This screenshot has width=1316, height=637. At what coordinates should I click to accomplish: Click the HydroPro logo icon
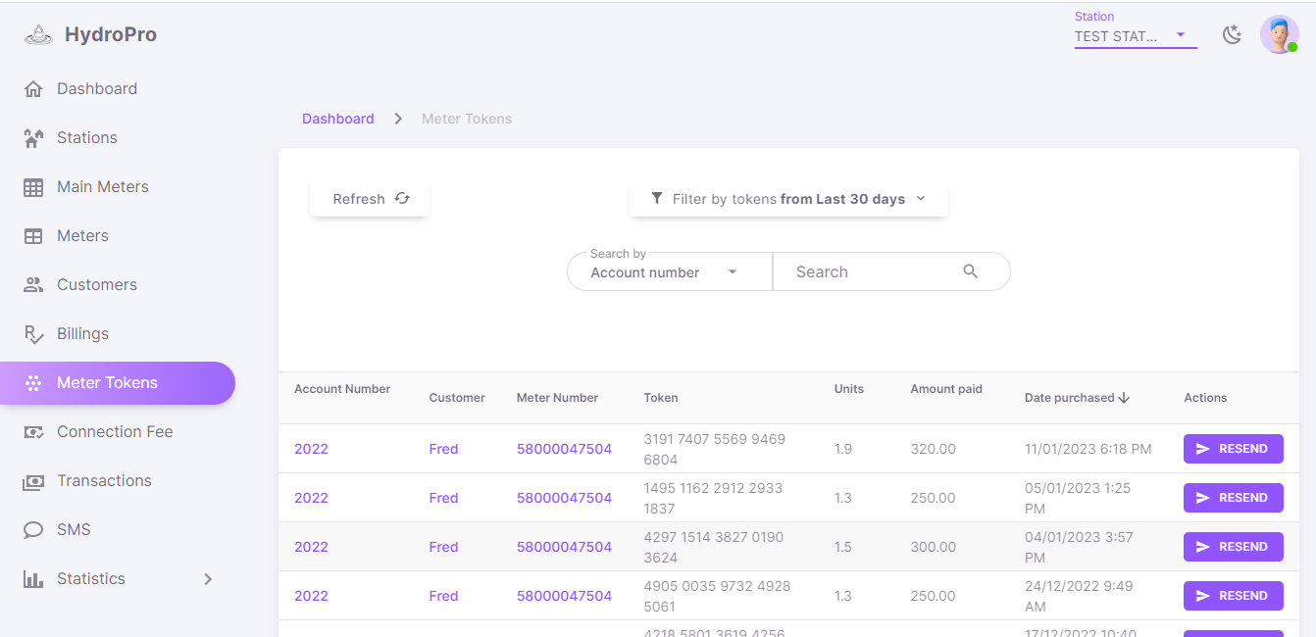point(38,35)
